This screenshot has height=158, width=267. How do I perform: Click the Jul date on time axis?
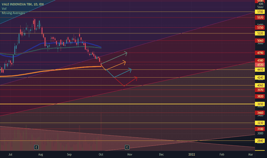[10, 155]
